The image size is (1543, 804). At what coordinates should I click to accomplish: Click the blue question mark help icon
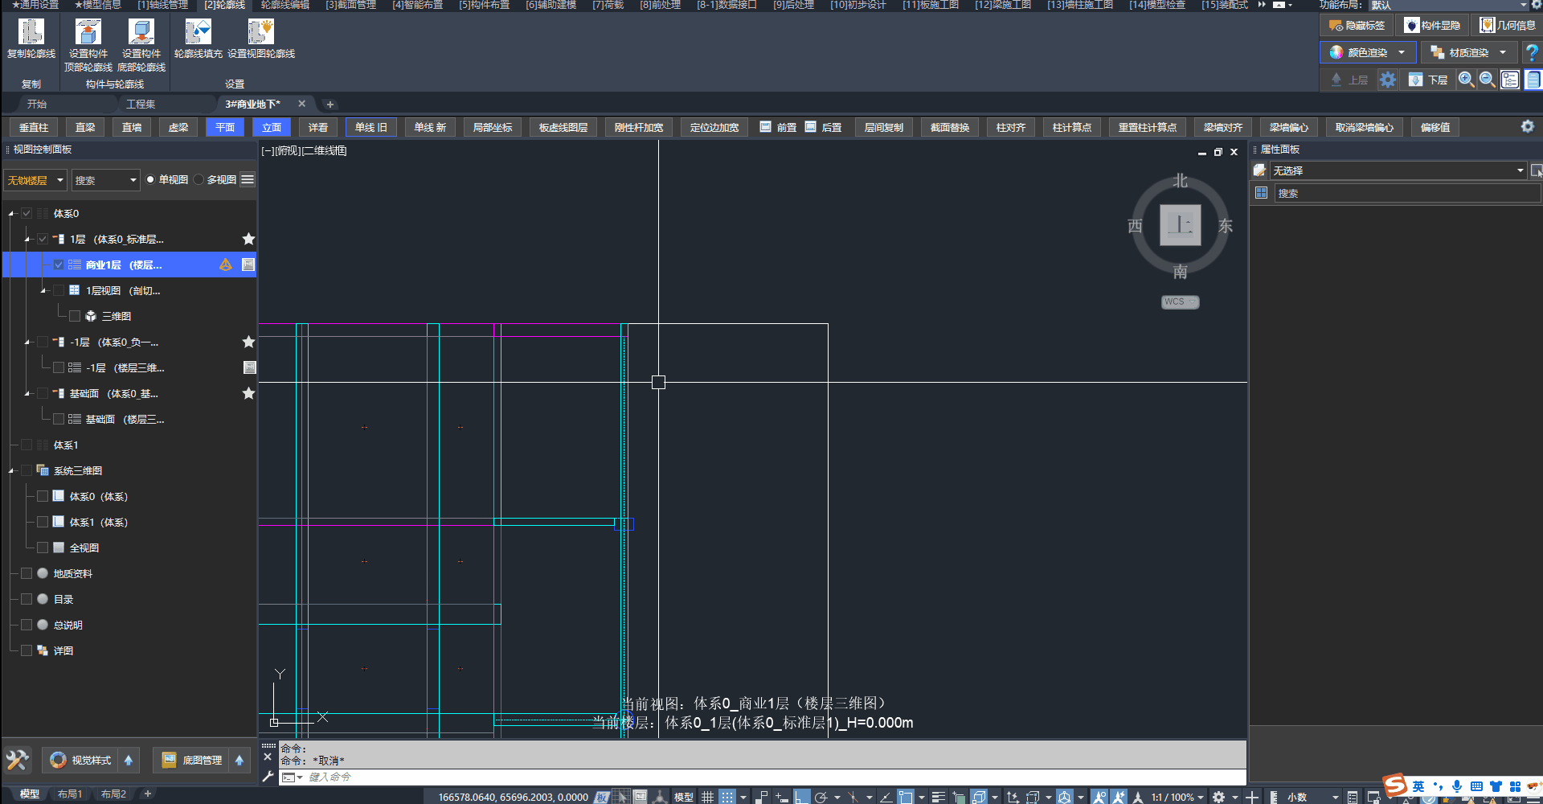point(1532,53)
